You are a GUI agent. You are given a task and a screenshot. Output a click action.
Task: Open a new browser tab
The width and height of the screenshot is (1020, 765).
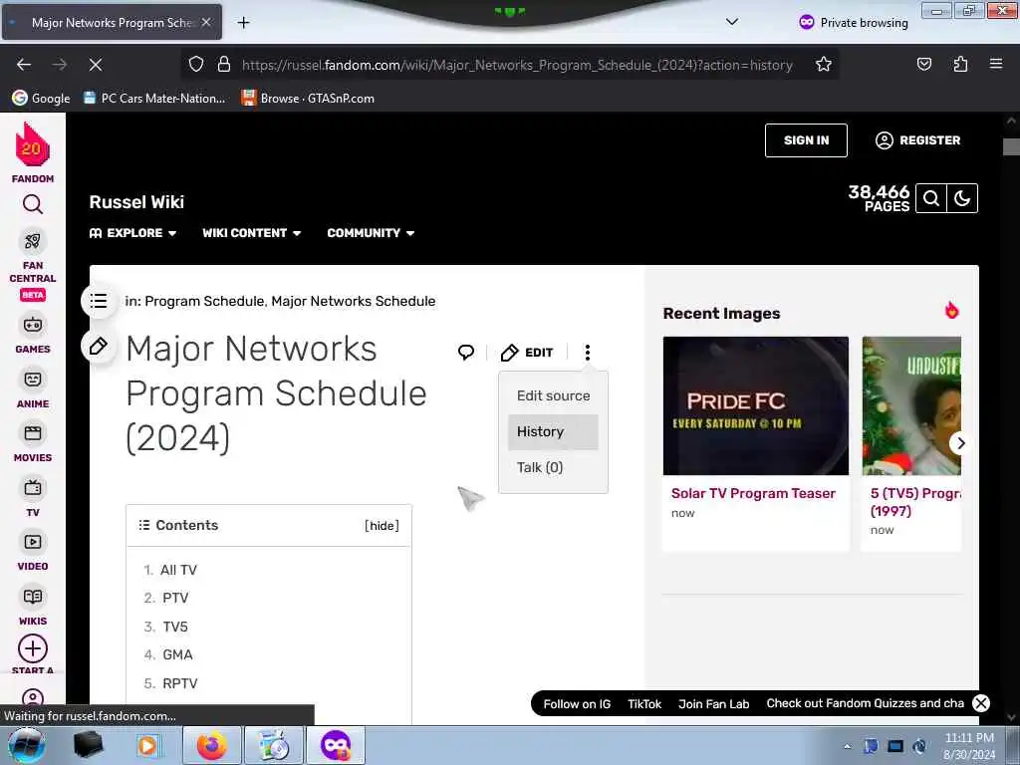pyautogui.click(x=243, y=23)
